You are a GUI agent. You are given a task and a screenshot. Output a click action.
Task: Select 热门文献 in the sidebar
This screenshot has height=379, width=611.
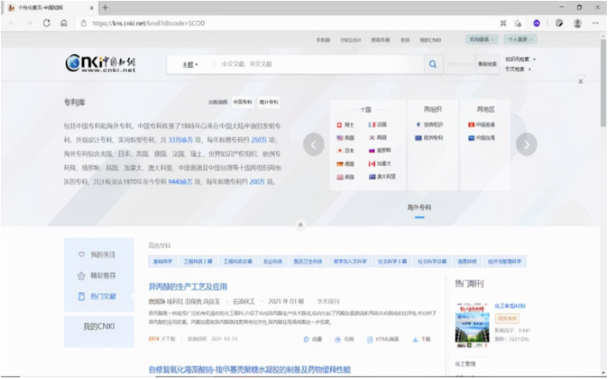coord(101,296)
